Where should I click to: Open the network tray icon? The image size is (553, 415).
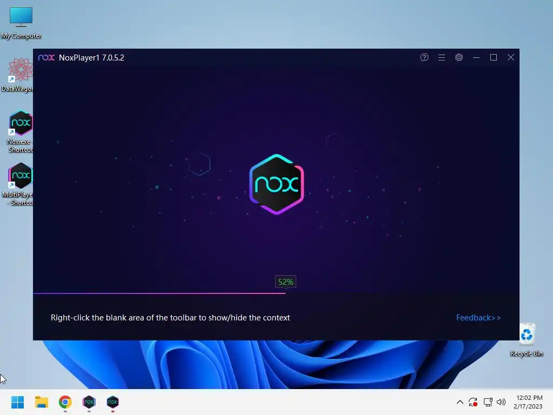tap(488, 402)
